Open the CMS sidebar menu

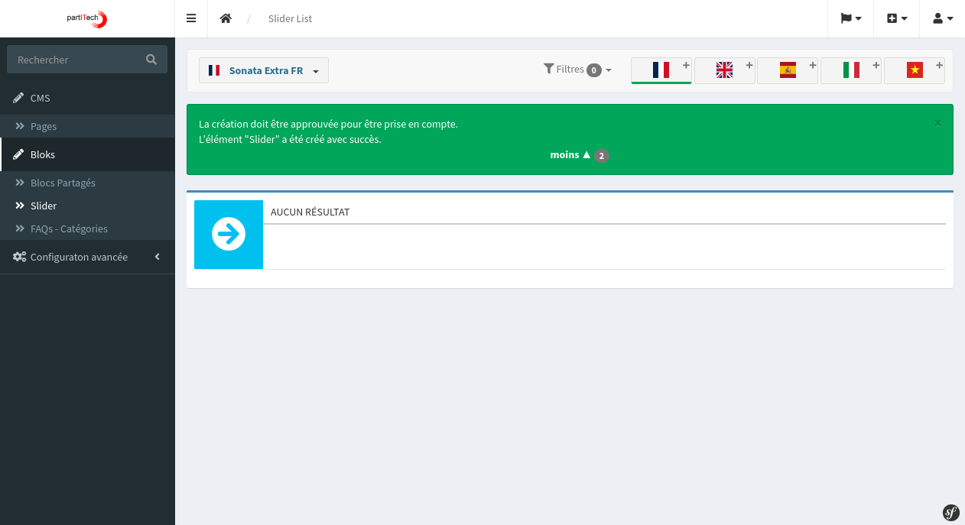[41, 98]
